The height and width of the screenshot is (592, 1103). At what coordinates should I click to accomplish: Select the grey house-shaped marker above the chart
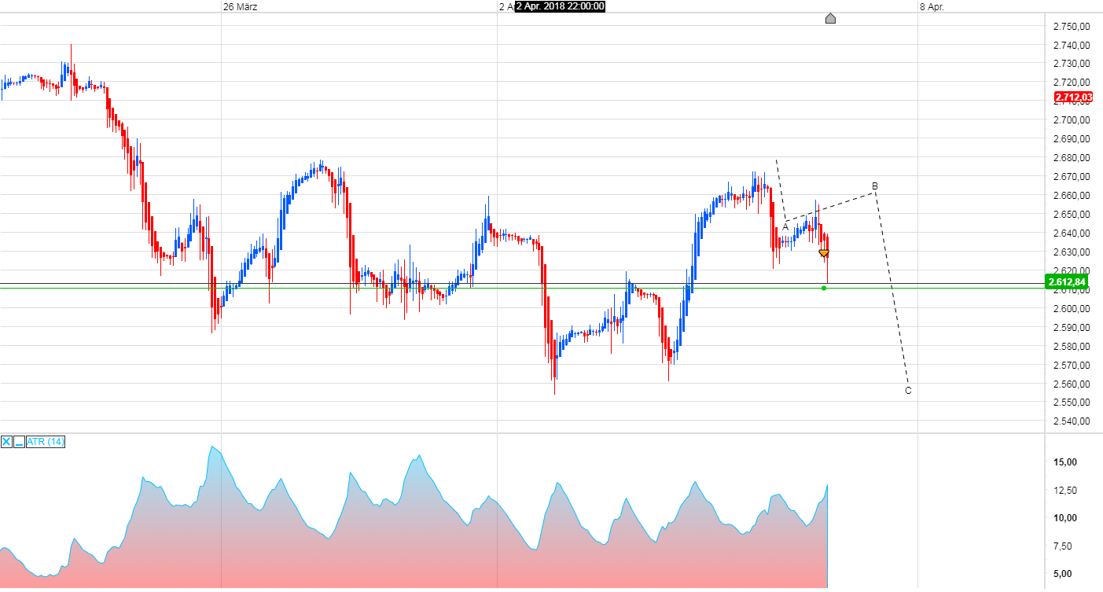[x=831, y=19]
